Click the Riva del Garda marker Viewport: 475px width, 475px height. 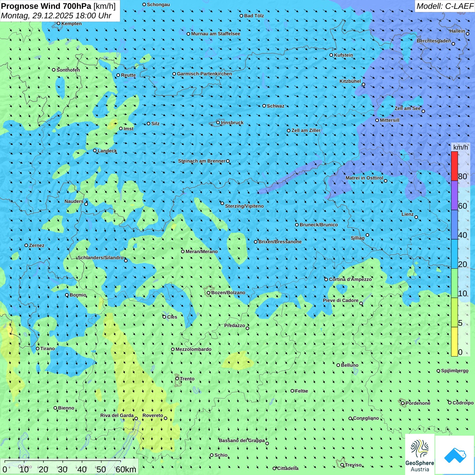click(x=136, y=418)
